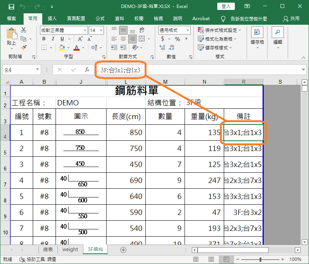The image size is (309, 264).
Task: Open the font name dropdown
Action: pos(85,30)
